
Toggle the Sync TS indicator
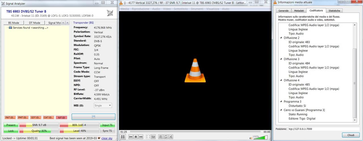pos(107,131)
